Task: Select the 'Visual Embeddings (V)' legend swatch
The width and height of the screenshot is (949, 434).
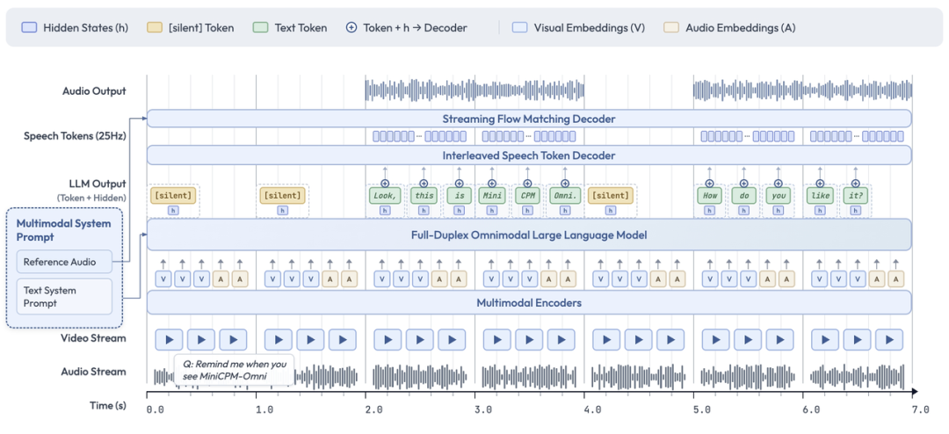Action: [520, 27]
